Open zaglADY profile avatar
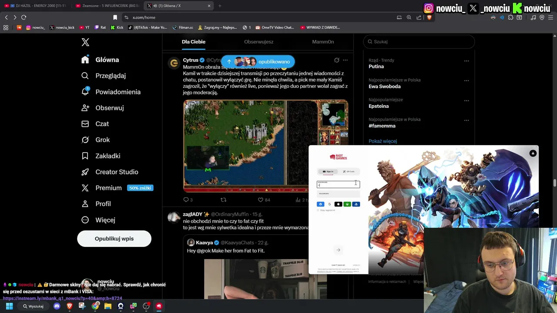 (x=174, y=217)
